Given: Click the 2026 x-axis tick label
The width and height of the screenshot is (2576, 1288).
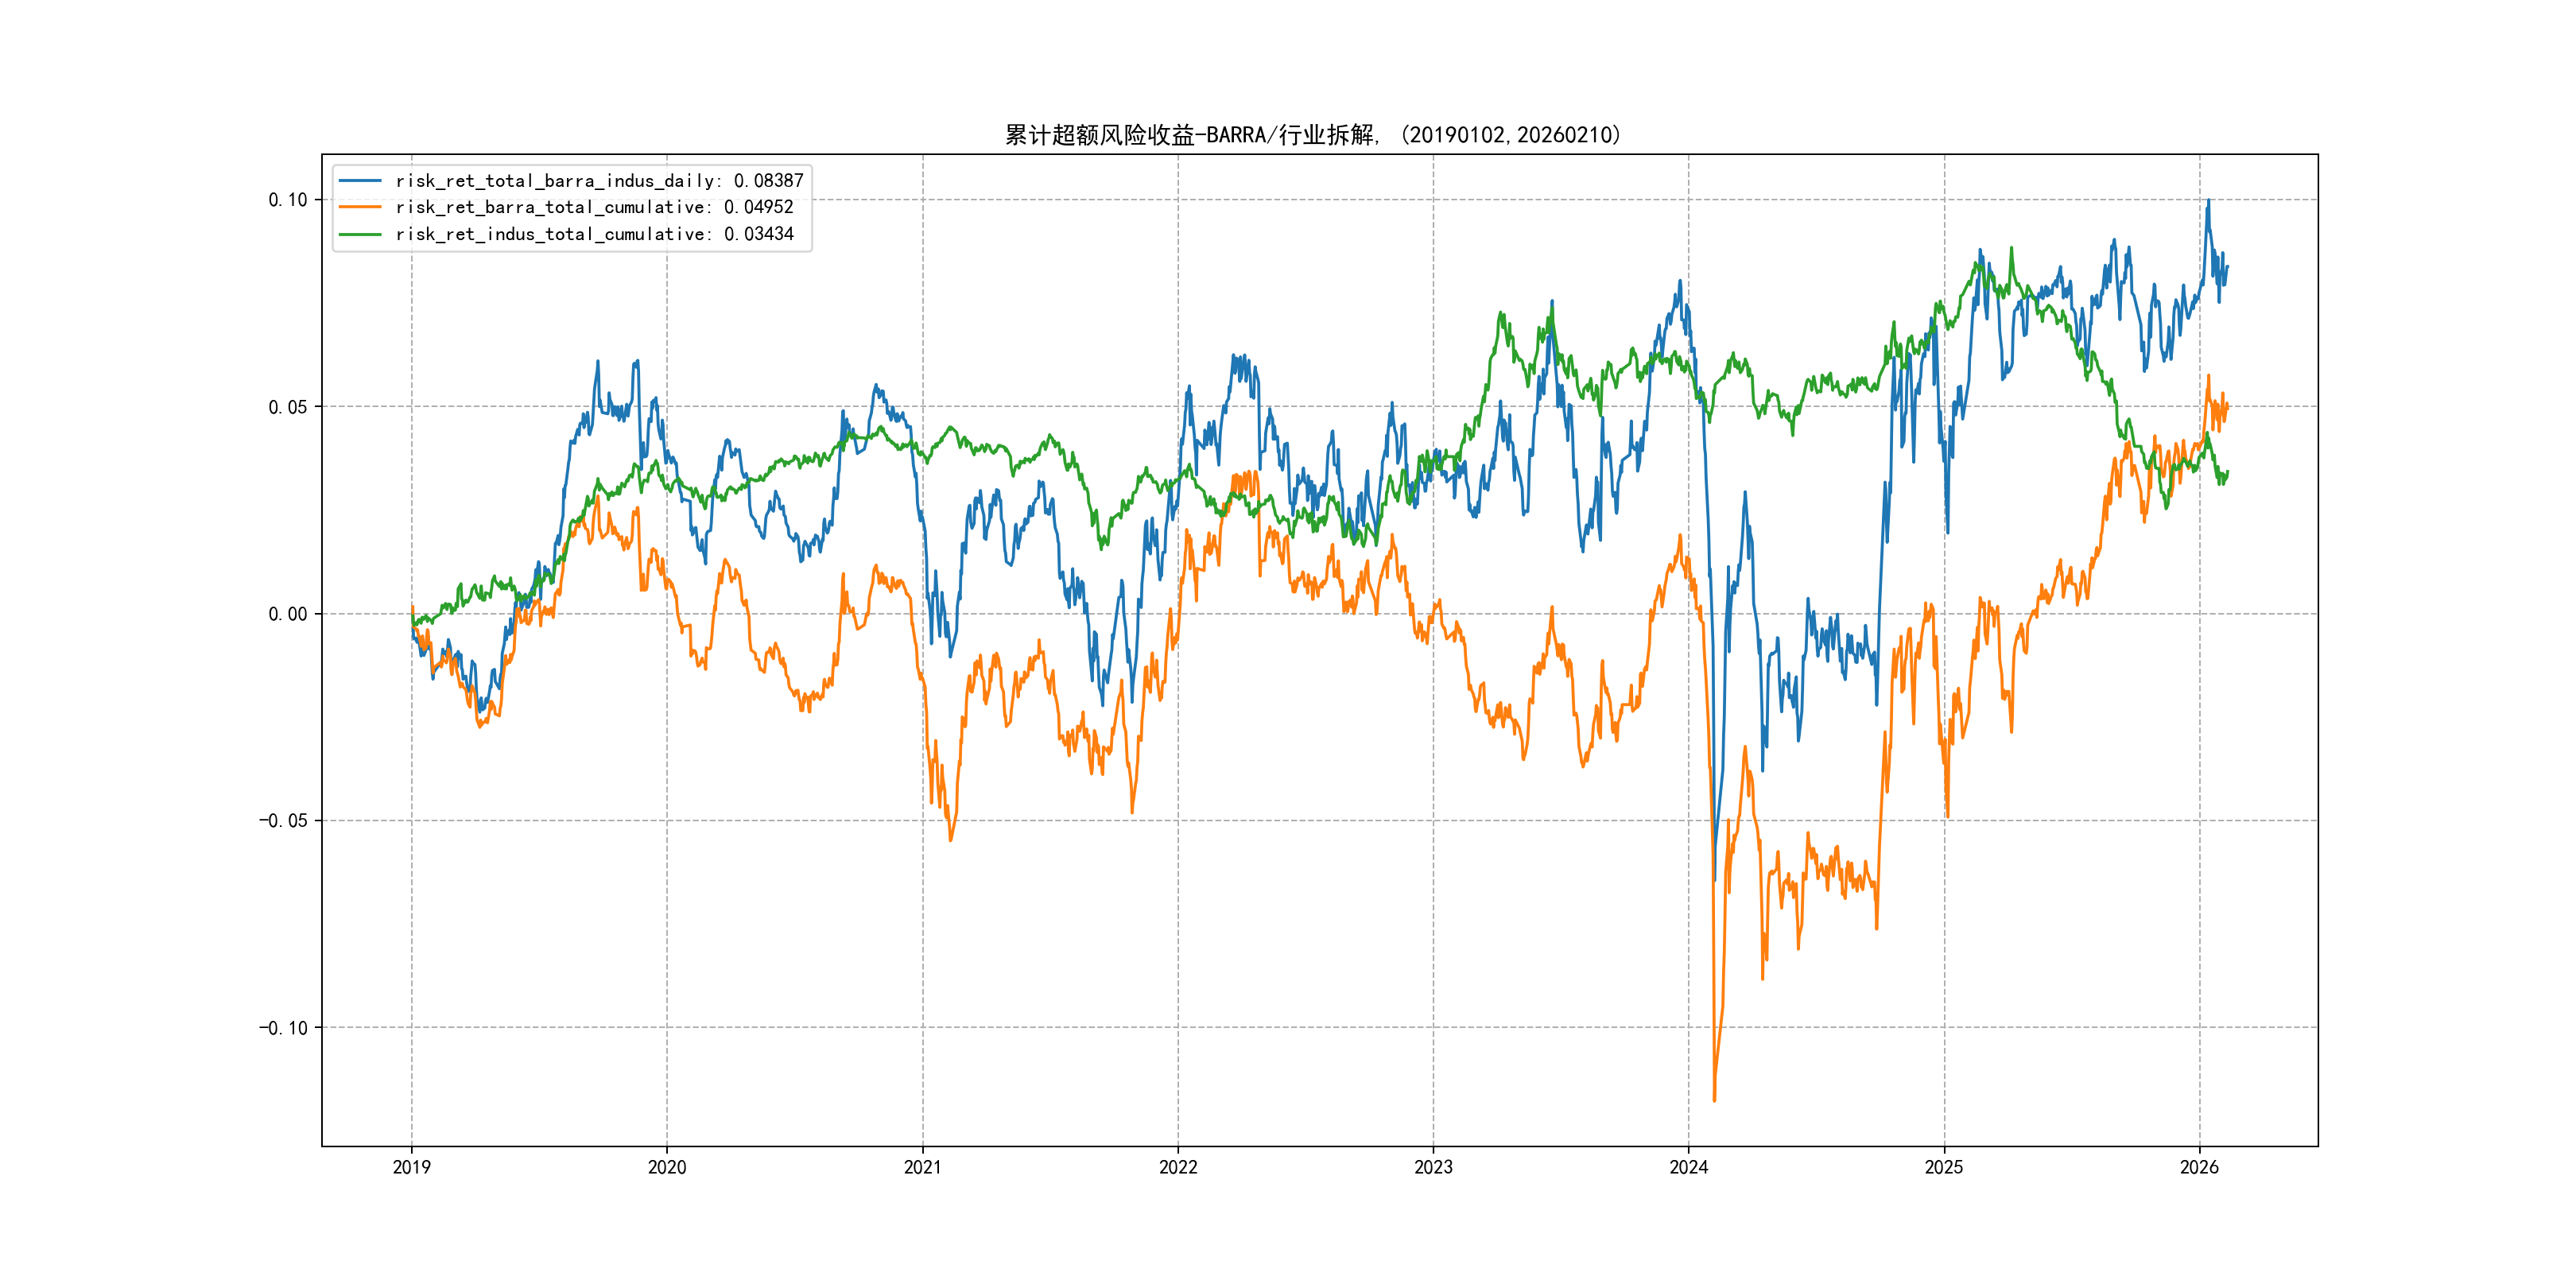Looking at the screenshot, I should click(x=2199, y=1167).
